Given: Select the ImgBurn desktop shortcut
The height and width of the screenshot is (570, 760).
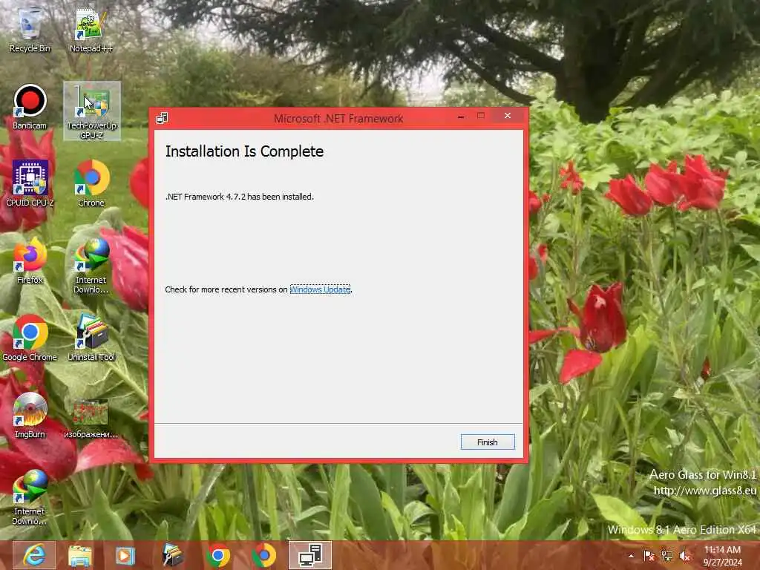Looking at the screenshot, I should [30, 416].
